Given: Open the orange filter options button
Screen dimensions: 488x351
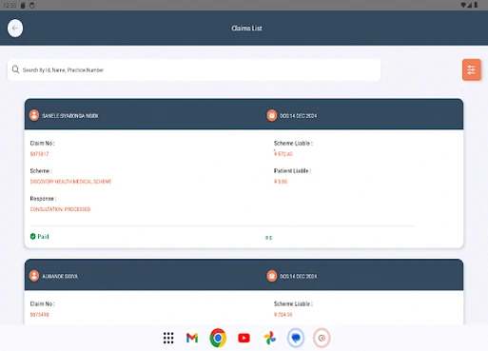Looking at the screenshot, I should [471, 69].
